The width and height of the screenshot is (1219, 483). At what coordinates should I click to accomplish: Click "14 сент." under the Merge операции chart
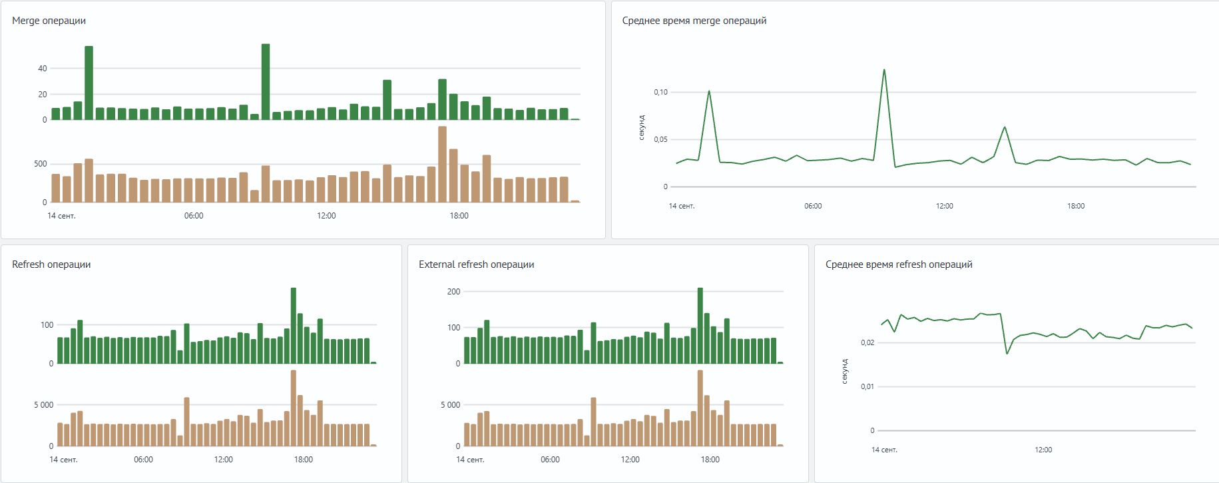pos(61,216)
